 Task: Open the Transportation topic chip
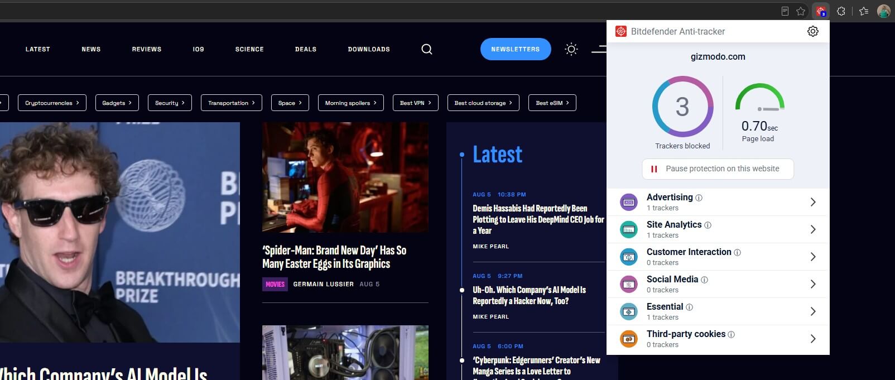click(x=232, y=103)
